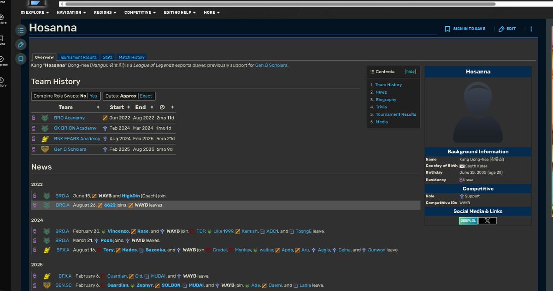Click the BNK FEARX Academy team logo
The height and width of the screenshot is (291, 553).
pyautogui.click(x=45, y=139)
